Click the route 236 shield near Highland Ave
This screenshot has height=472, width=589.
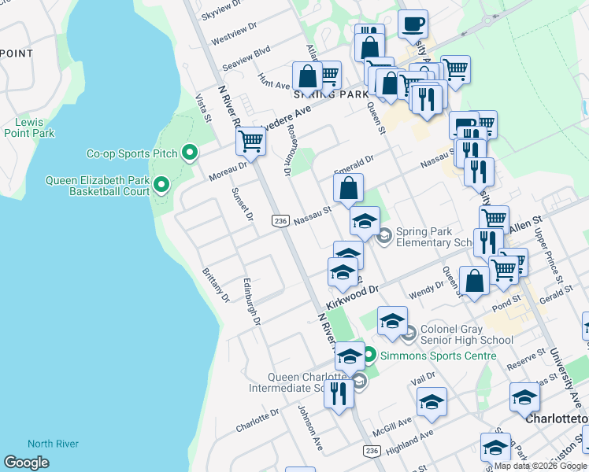coord(372,451)
